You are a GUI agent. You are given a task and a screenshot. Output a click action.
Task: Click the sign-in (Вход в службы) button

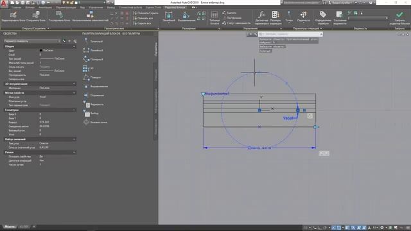[340, 3]
